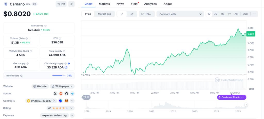Set chart range to 7D
264x119 pixels.
(216, 14)
